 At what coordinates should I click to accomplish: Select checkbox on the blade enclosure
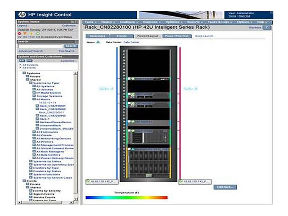[129, 149]
